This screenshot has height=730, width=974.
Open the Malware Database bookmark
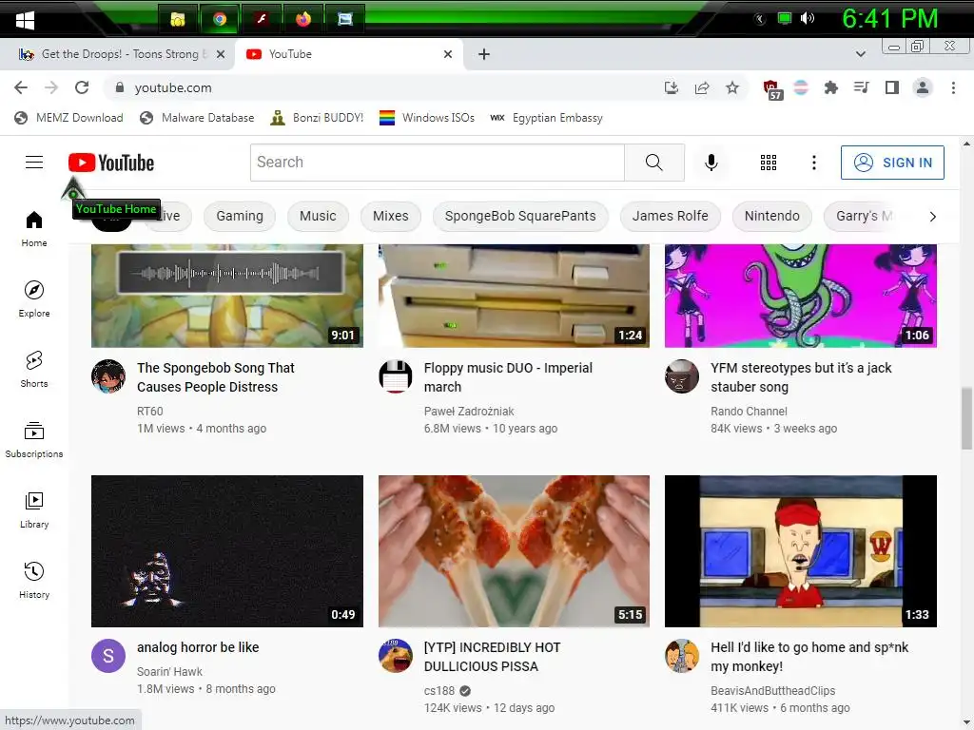pos(197,118)
